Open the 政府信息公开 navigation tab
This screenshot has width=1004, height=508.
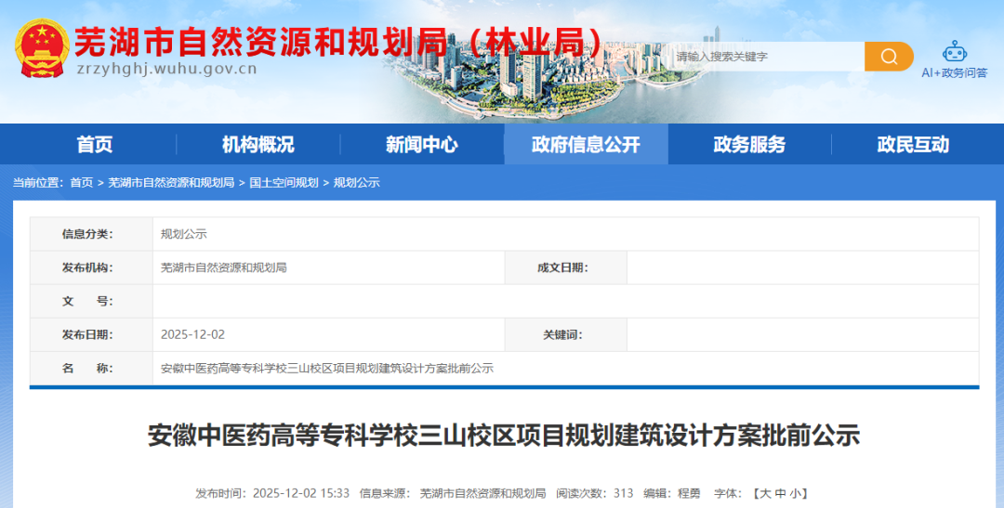586,144
